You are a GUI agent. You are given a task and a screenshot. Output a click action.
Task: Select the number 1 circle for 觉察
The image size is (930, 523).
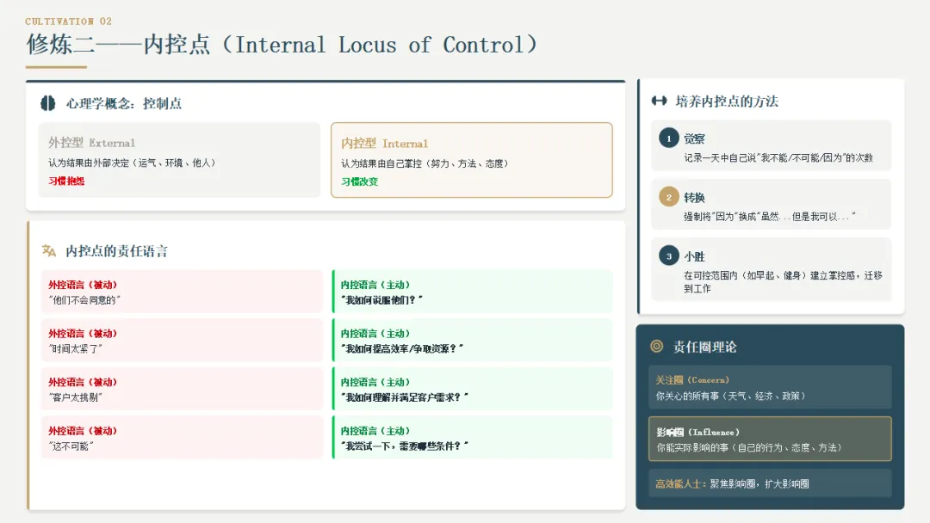[669, 138]
